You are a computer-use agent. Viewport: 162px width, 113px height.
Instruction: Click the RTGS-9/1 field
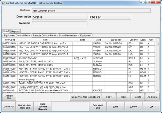point(110,17)
